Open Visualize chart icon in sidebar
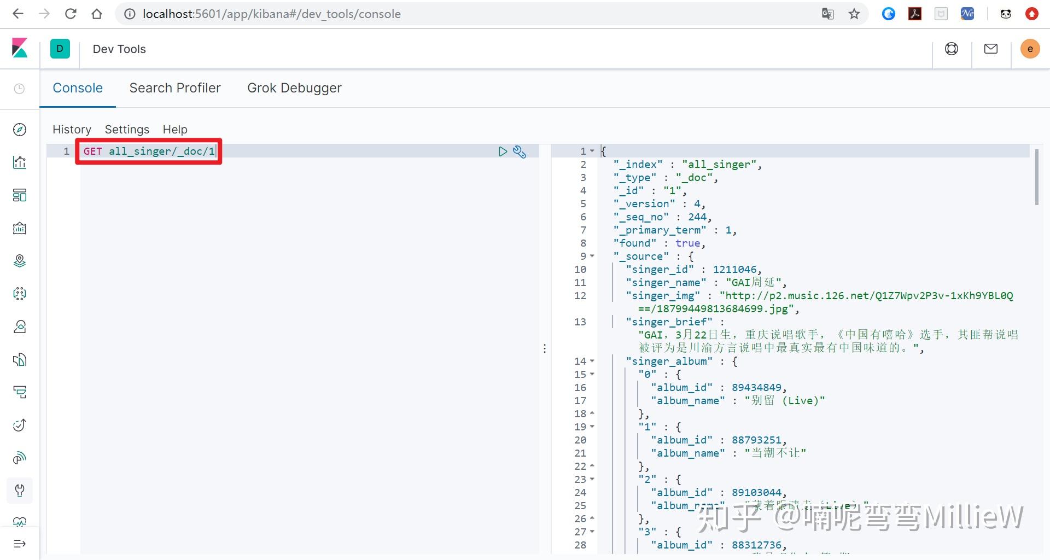The width and height of the screenshot is (1050, 560). 20,162
